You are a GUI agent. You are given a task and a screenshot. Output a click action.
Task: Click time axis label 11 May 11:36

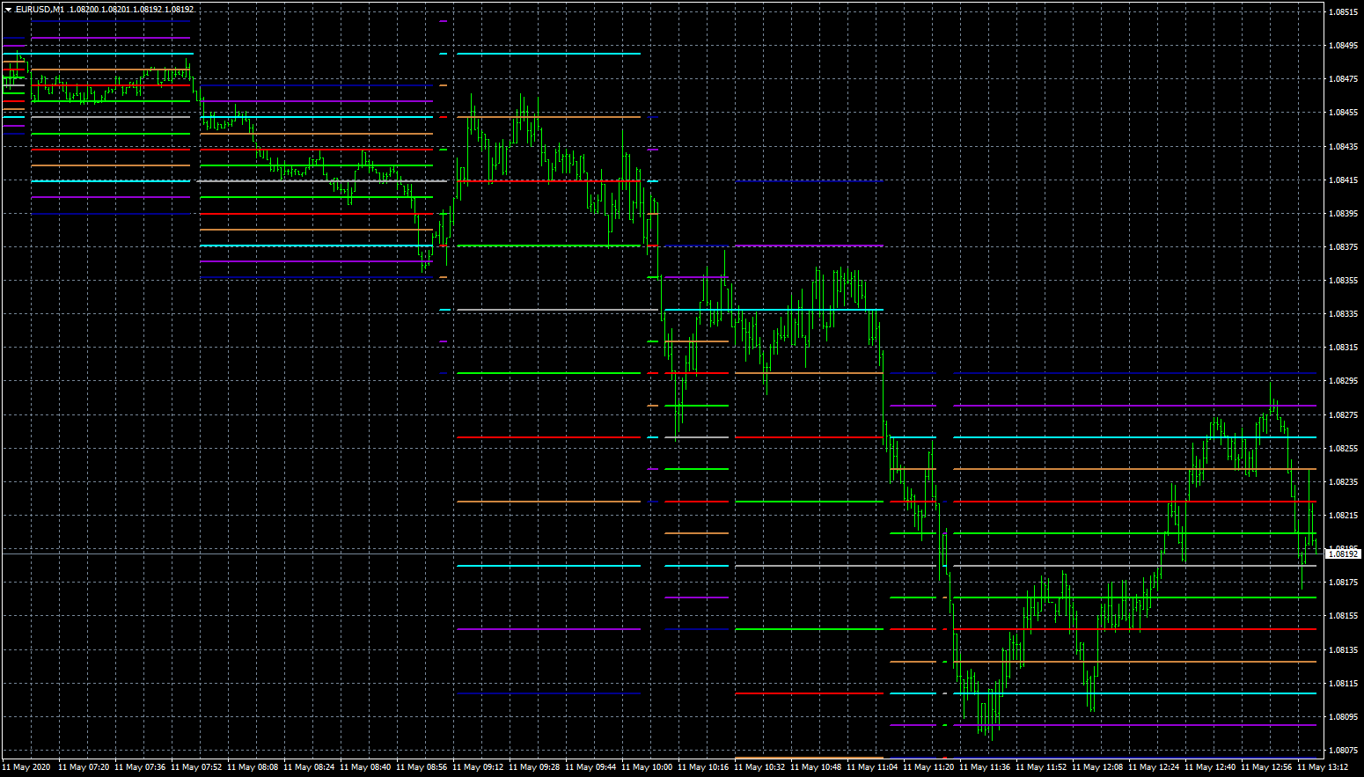coord(985,767)
